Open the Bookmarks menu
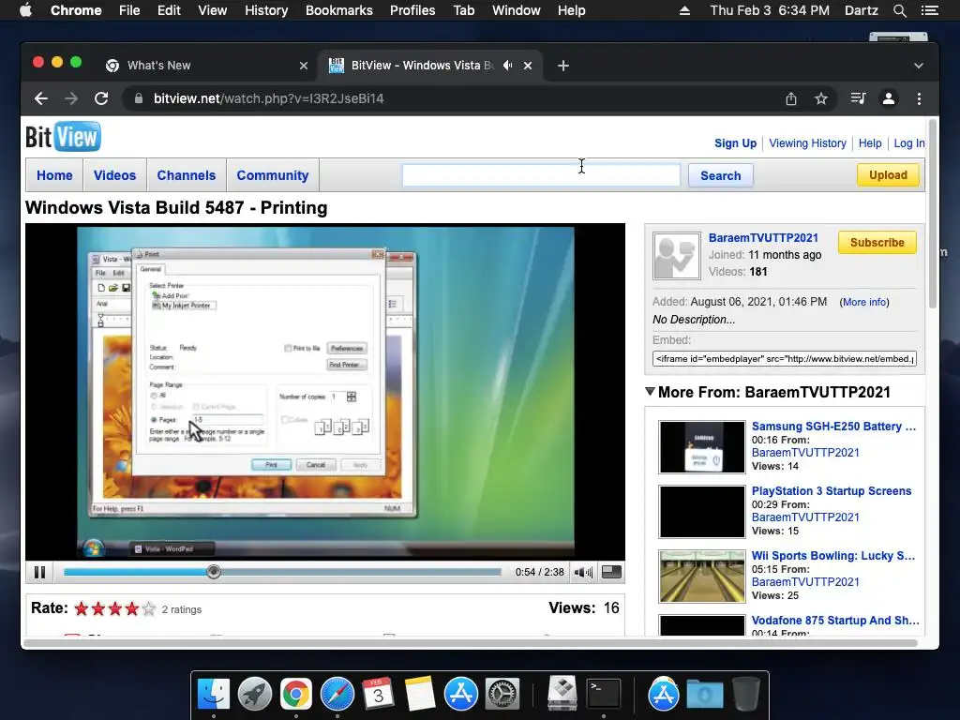The height and width of the screenshot is (720, 960). 339,10
